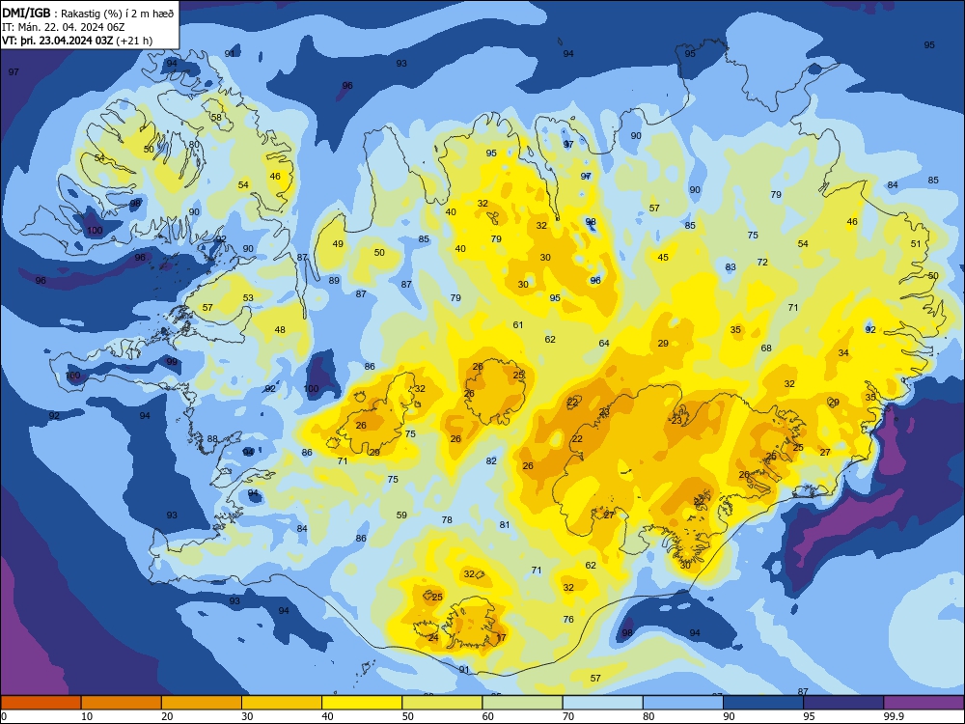Viewport: 965px width, 724px height.
Task: Click the humidity value '88' on the map
Action: (212, 439)
